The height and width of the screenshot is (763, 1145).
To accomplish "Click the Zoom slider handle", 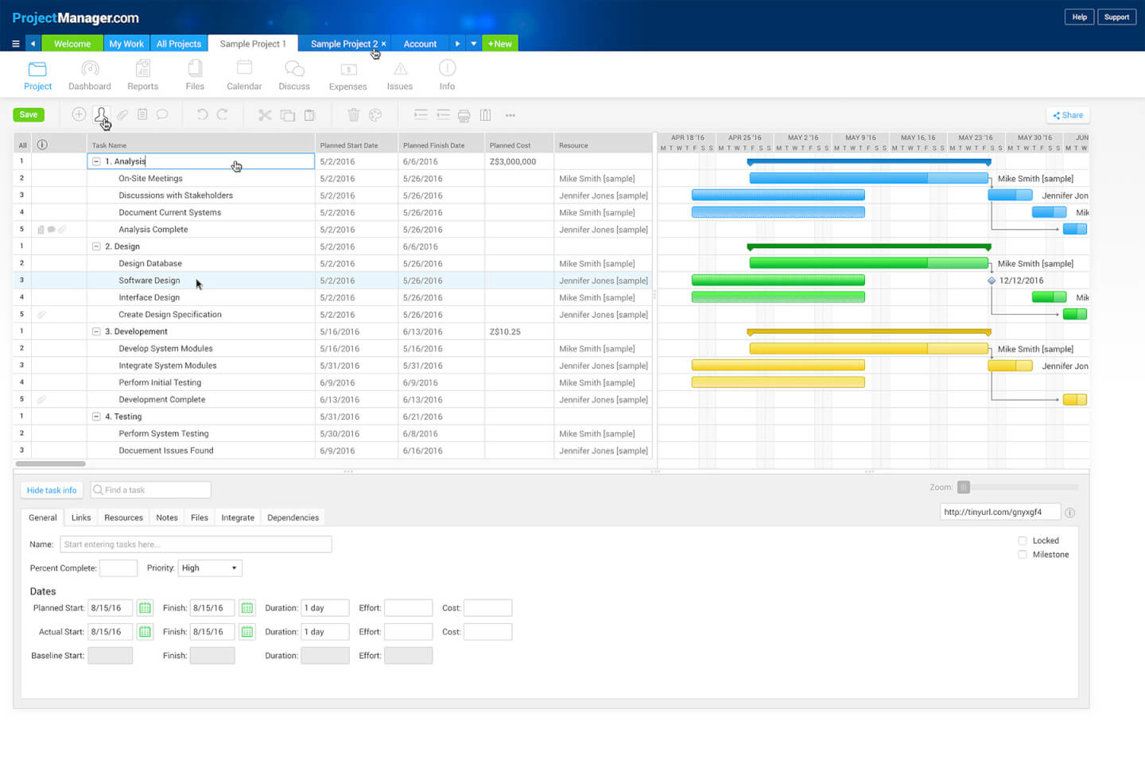I will pyautogui.click(x=964, y=487).
